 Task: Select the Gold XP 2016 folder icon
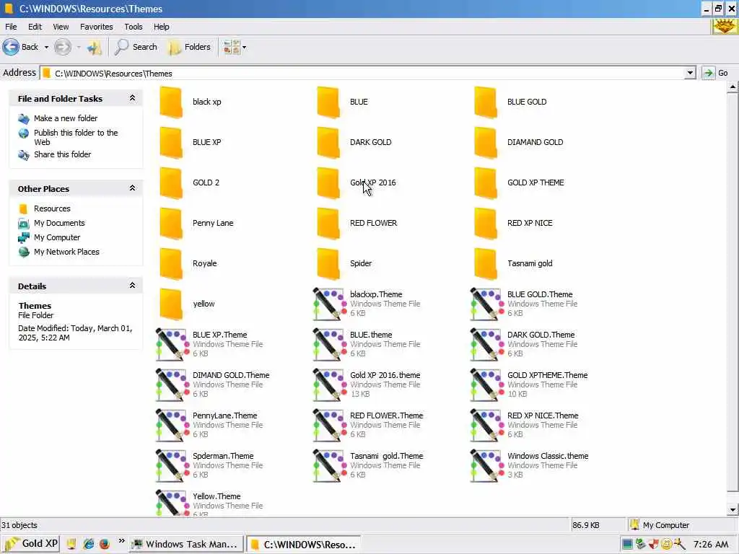[328, 183]
